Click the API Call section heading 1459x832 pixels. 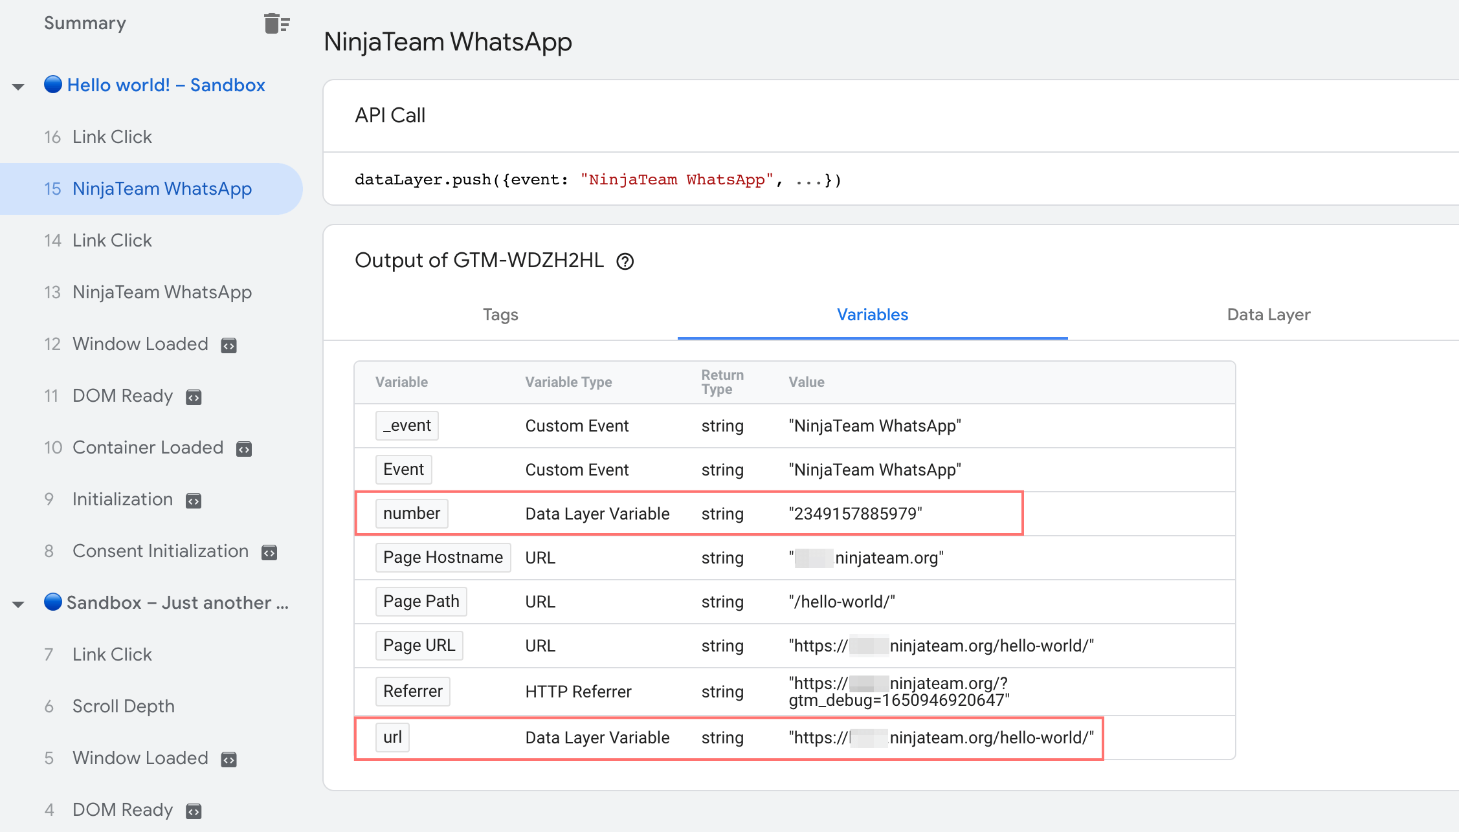pos(390,115)
